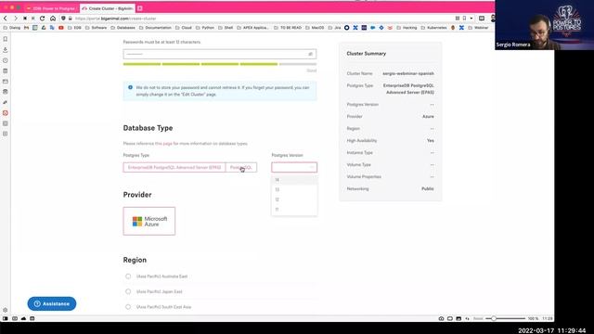This screenshot has height=334, width=594.
Task: Choose EnterpriseDB Postgres Advanced Server type
Action: pos(174,167)
